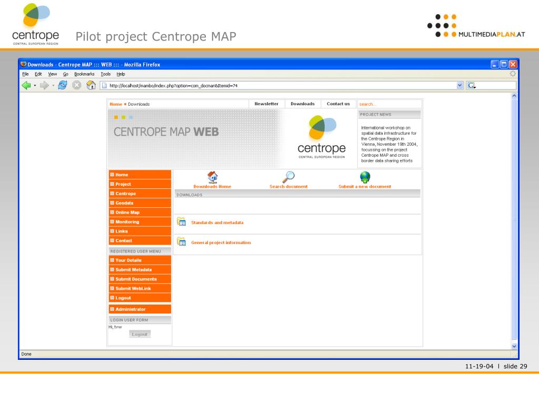Click the Firefox throbber activity icon
This screenshot has width=539, height=404.
tap(513, 74)
